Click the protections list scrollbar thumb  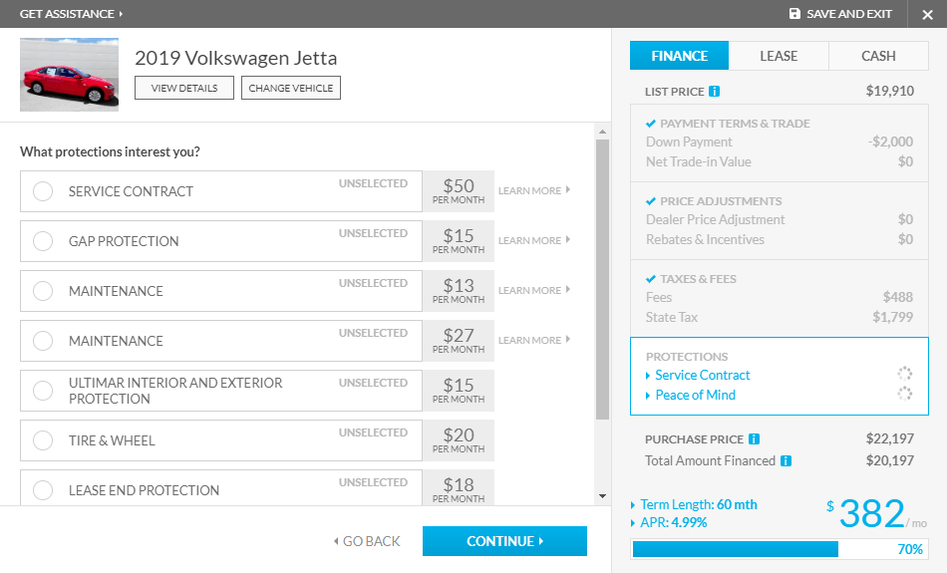[602, 280]
